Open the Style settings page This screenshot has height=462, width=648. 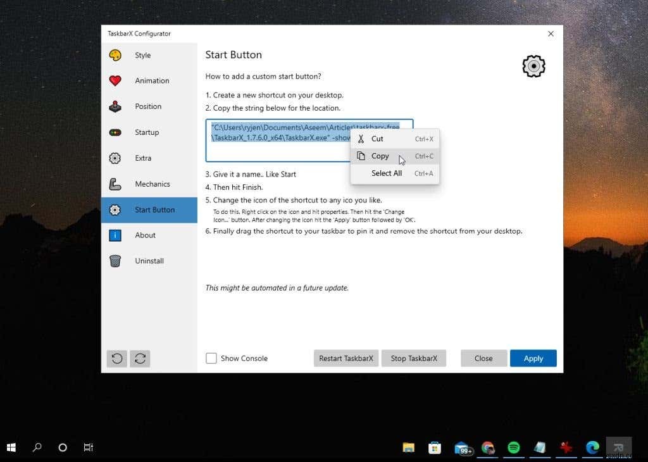[x=142, y=55]
